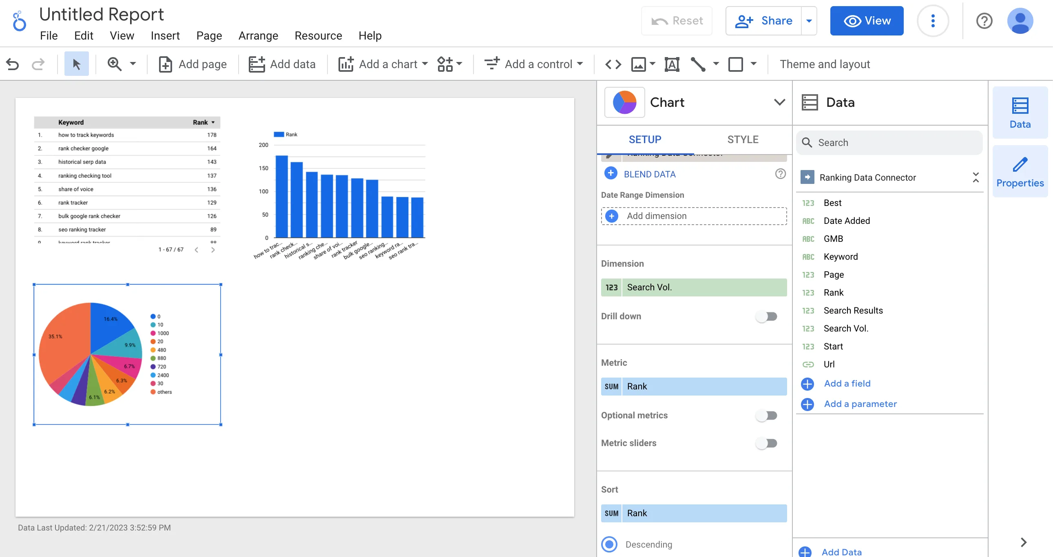
Task: Click the help question mark icon
Action: (x=984, y=21)
